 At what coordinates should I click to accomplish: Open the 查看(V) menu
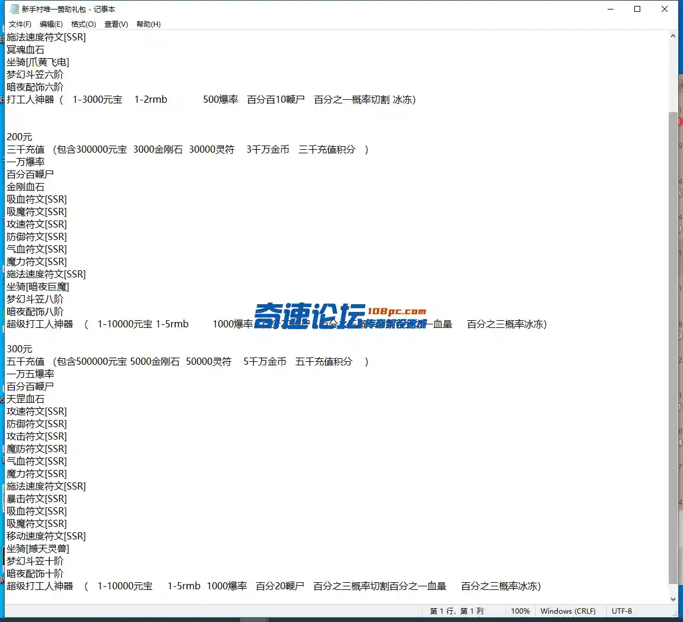pyautogui.click(x=116, y=24)
